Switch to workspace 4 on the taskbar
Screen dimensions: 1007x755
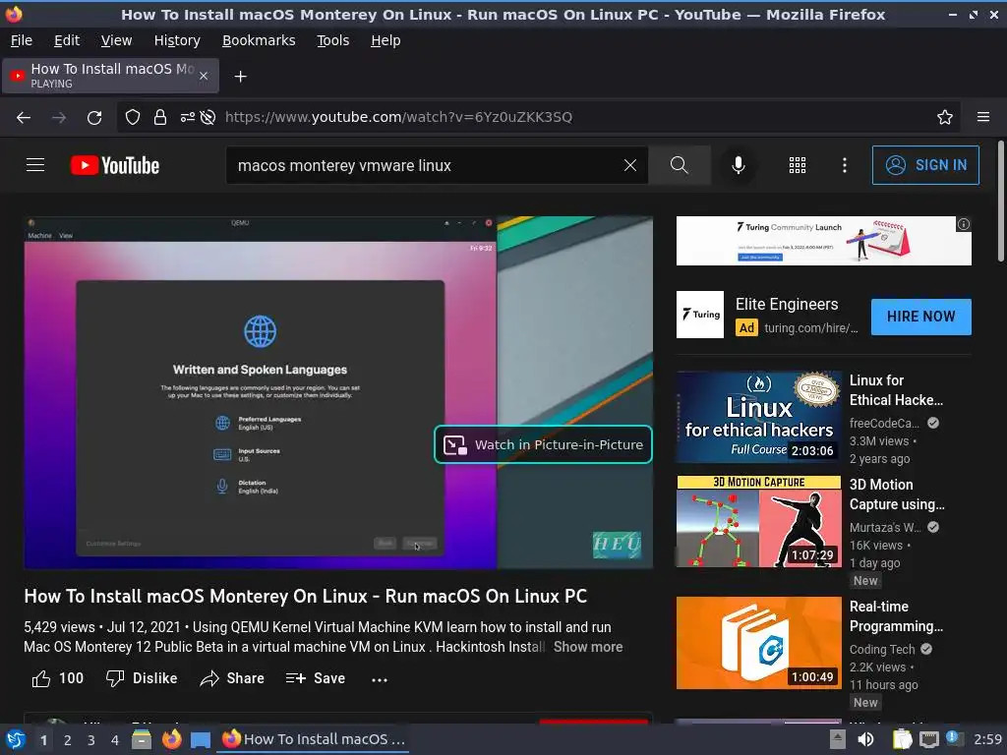(x=115, y=740)
